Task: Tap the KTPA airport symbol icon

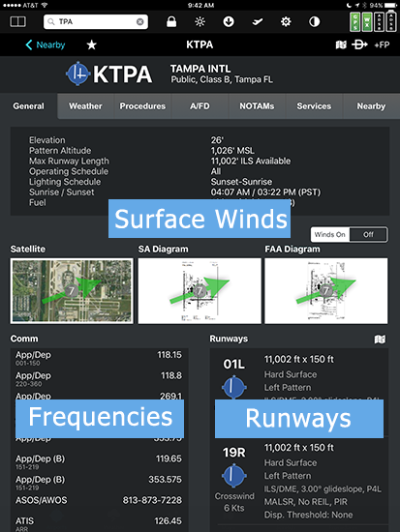Action: pyautogui.click(x=78, y=74)
